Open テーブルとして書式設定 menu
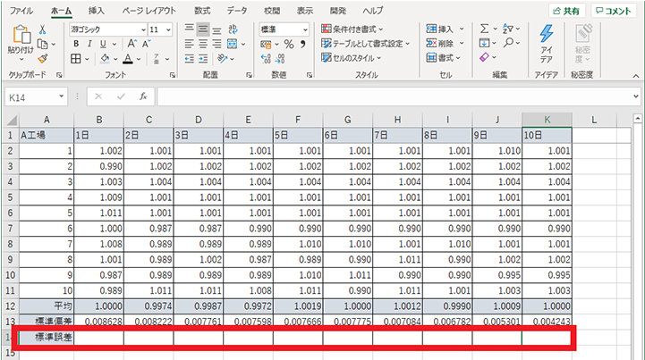 tap(365, 43)
